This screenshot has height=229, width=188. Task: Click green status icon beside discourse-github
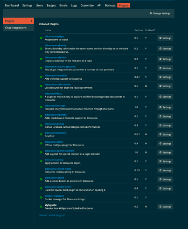coord(41,125)
